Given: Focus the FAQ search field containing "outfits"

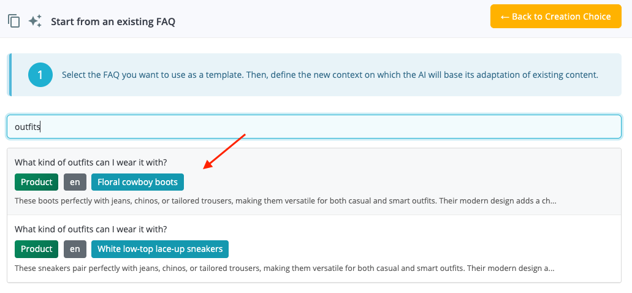Looking at the screenshot, I should (x=314, y=127).
